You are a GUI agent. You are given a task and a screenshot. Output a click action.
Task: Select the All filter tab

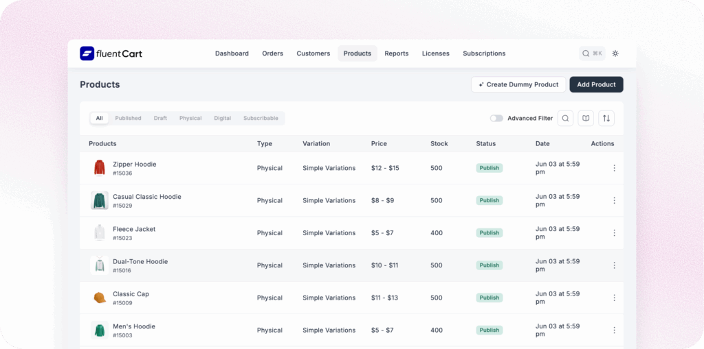point(99,118)
